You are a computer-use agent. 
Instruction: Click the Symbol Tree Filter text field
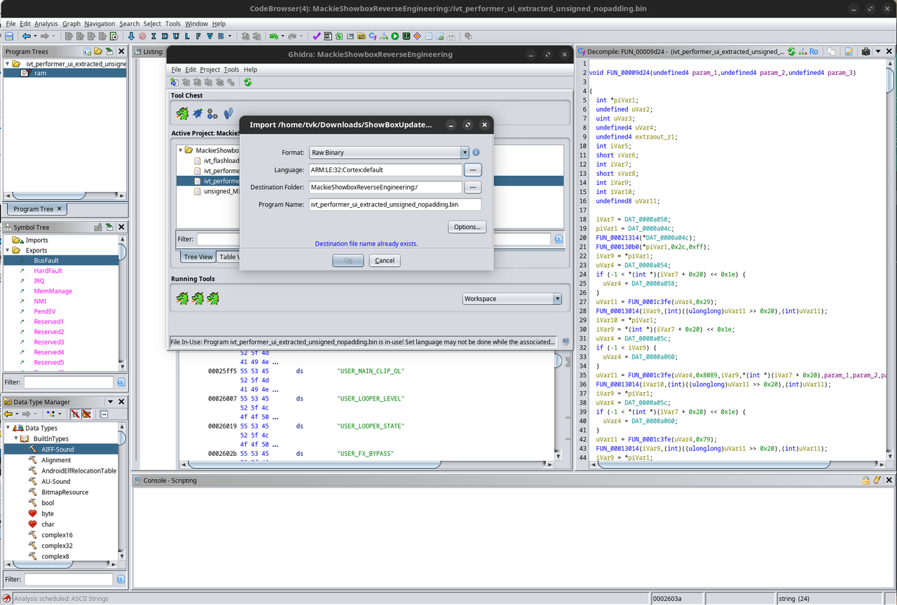(x=68, y=382)
